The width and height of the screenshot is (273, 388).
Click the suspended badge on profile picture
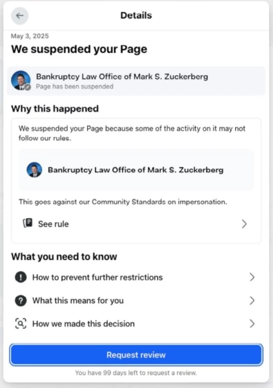(28, 87)
